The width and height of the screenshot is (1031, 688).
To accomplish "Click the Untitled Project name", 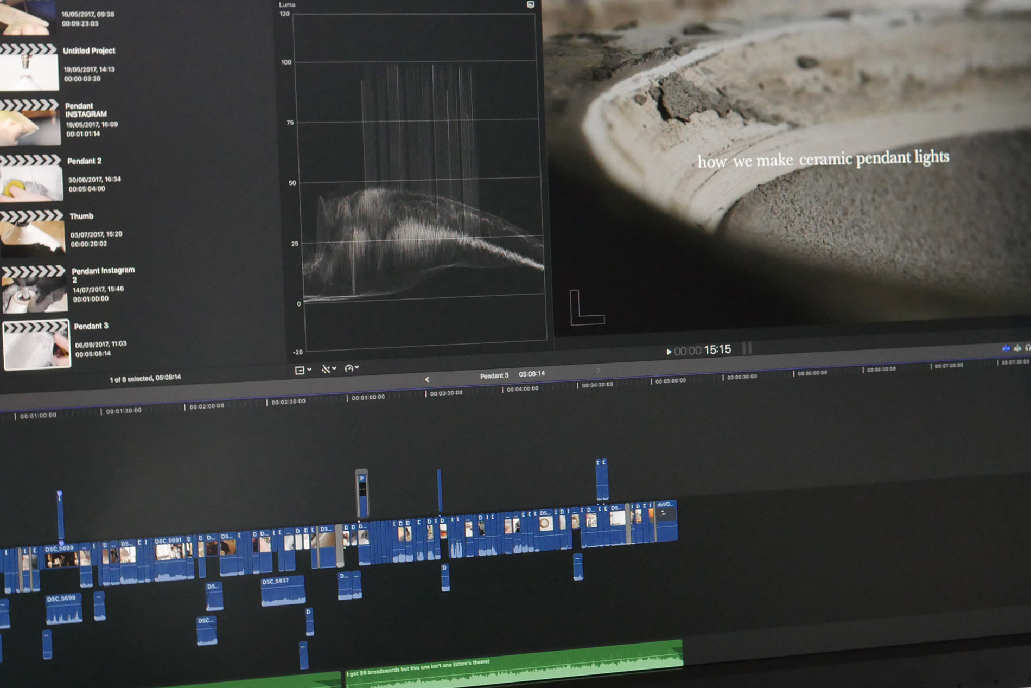I will 89,50.
